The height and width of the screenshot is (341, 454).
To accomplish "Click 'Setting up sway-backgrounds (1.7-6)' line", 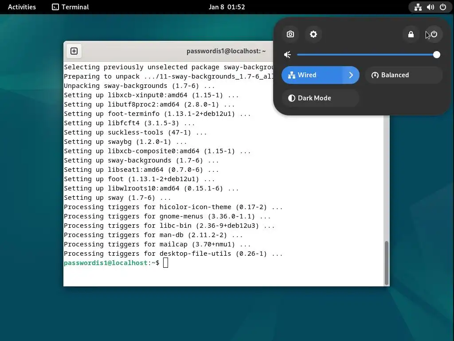I will coord(141,160).
